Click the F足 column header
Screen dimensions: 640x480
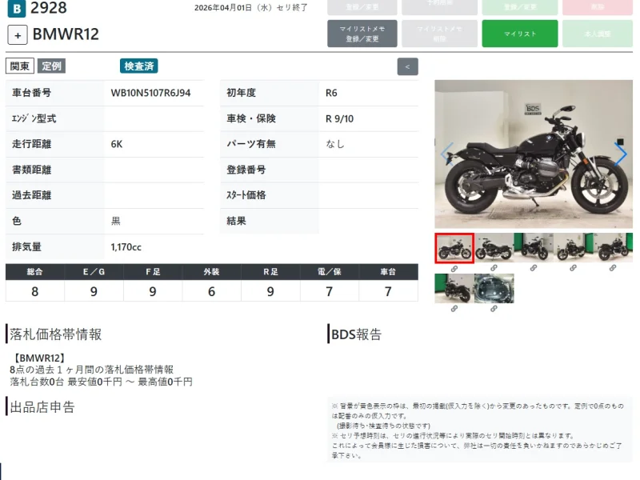click(x=153, y=272)
